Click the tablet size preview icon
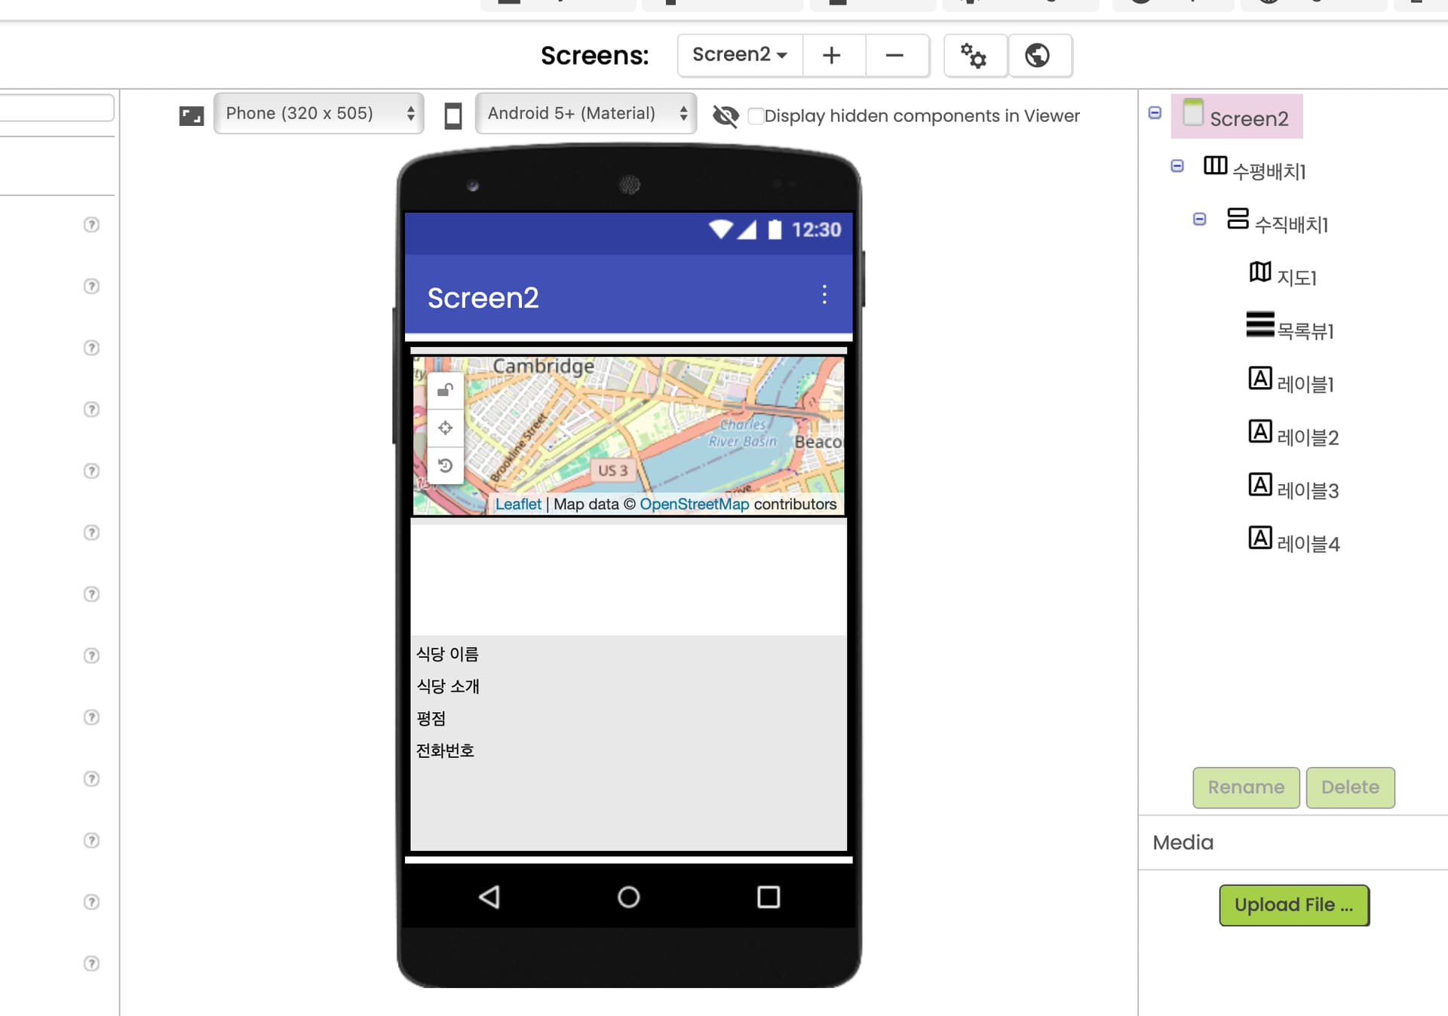Viewport: 1448px width, 1016px height. click(192, 116)
